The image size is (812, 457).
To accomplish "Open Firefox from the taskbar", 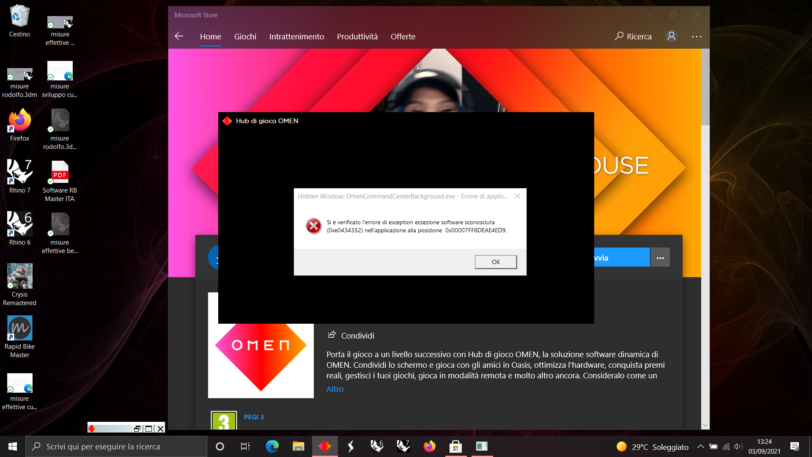I will [429, 446].
